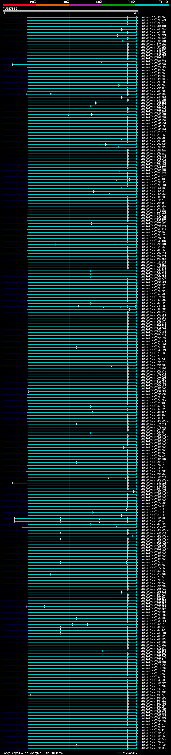The width and height of the screenshot is (171, 755).
Task: Click the query ID AV537380
Action: [10, 9]
